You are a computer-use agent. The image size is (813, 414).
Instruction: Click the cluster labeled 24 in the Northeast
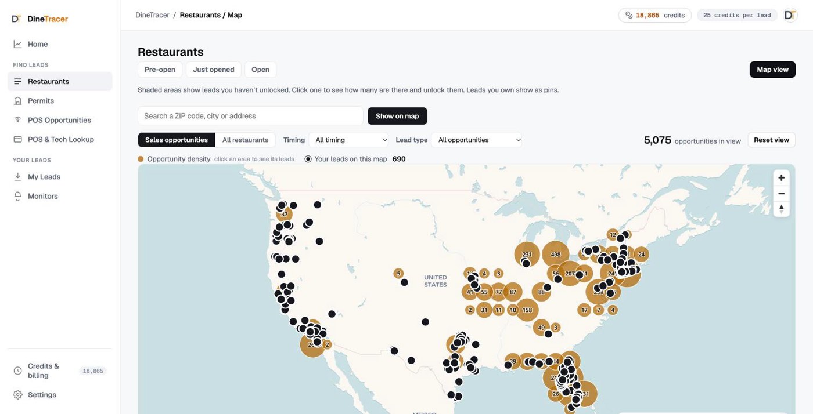(641, 255)
